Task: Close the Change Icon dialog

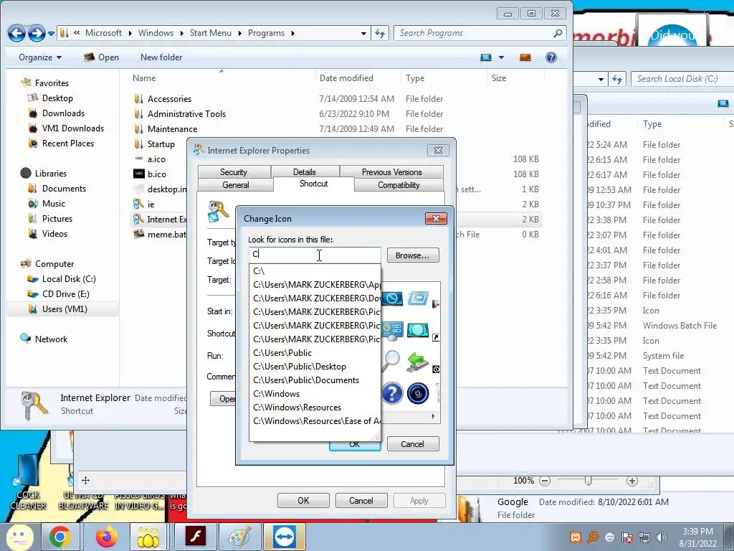Action: [436, 218]
